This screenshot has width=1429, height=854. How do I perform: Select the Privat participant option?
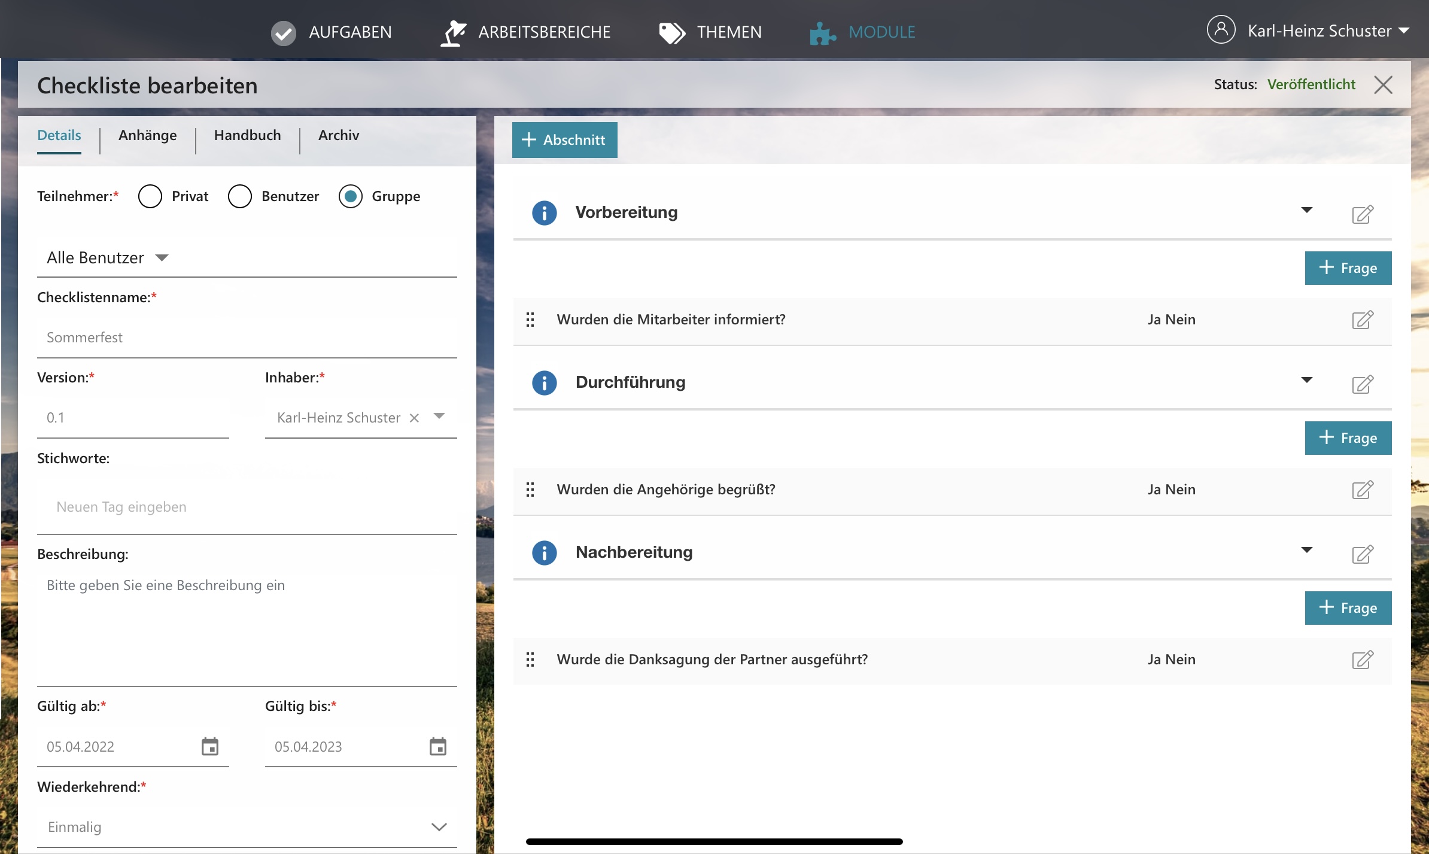150,196
